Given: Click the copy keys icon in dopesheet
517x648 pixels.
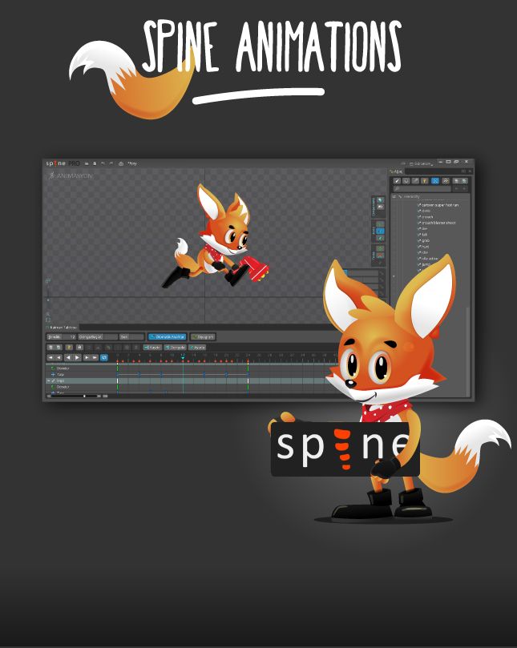Looking at the screenshot, I should click(50, 348).
